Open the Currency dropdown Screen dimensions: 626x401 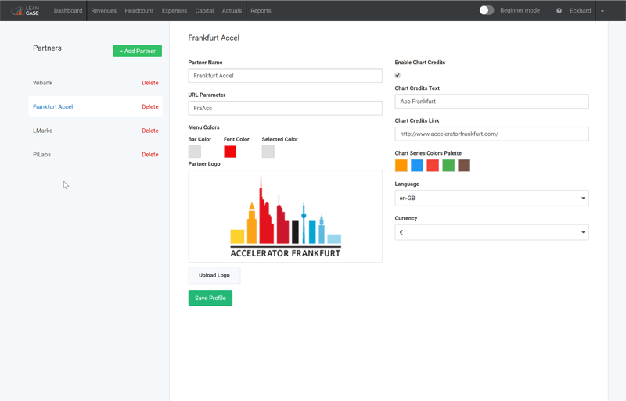coord(491,232)
